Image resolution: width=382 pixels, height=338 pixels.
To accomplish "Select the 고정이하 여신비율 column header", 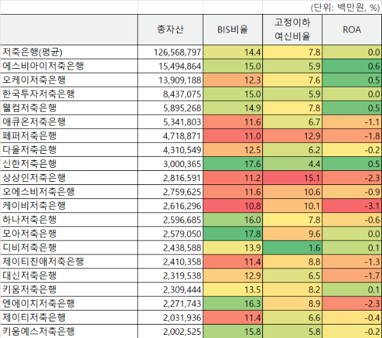I will coord(292,29).
